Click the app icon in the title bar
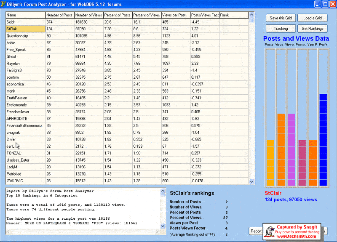This screenshot has height=242, width=337. click(3, 4)
